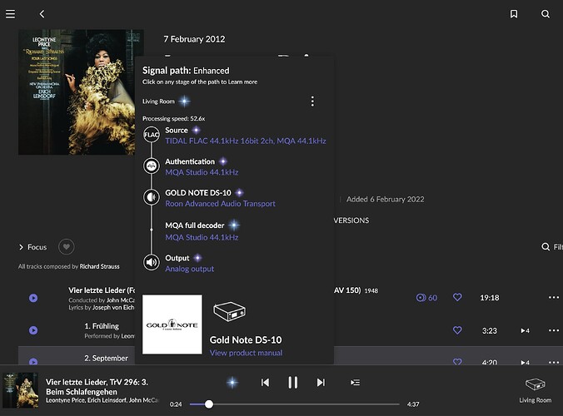This screenshot has width=563, height=416.
Task: Open more options for Frühling track
Action: point(554,330)
